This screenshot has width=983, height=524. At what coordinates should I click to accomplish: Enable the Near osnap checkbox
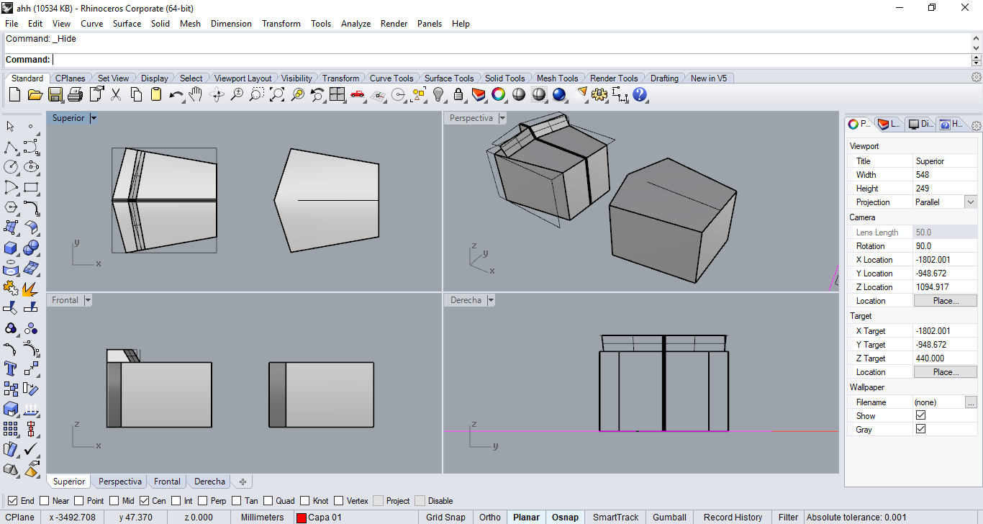coord(45,501)
